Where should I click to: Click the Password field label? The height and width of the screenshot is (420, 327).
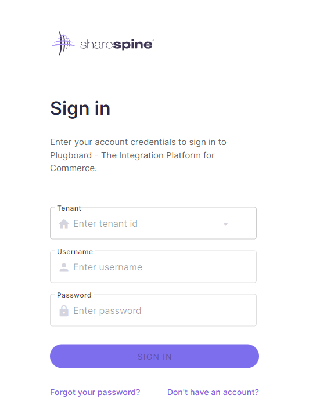[x=74, y=295]
